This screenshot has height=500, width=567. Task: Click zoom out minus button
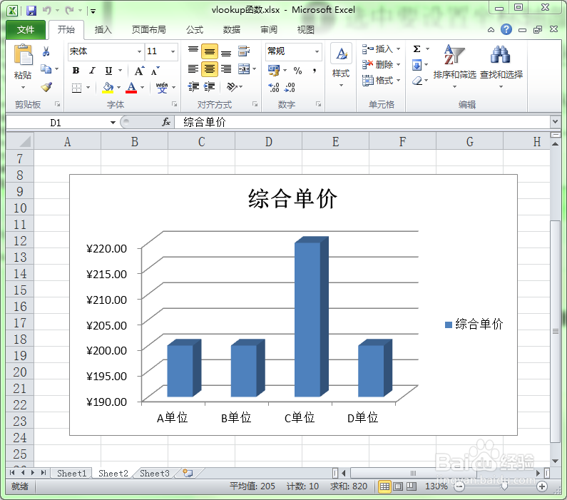[x=459, y=486]
